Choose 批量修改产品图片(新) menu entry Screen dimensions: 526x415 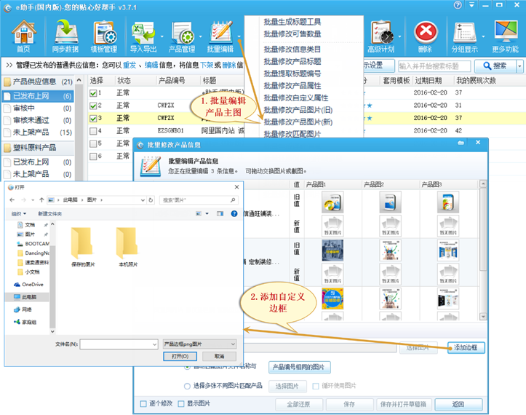click(298, 122)
